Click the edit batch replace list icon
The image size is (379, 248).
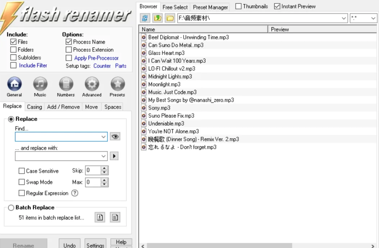(115, 217)
